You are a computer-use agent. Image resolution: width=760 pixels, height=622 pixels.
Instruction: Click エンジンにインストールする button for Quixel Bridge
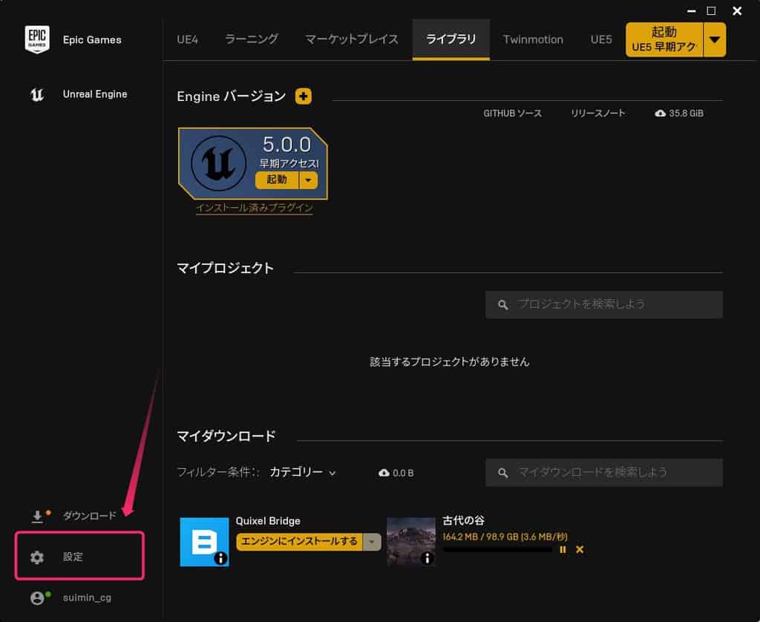(299, 542)
